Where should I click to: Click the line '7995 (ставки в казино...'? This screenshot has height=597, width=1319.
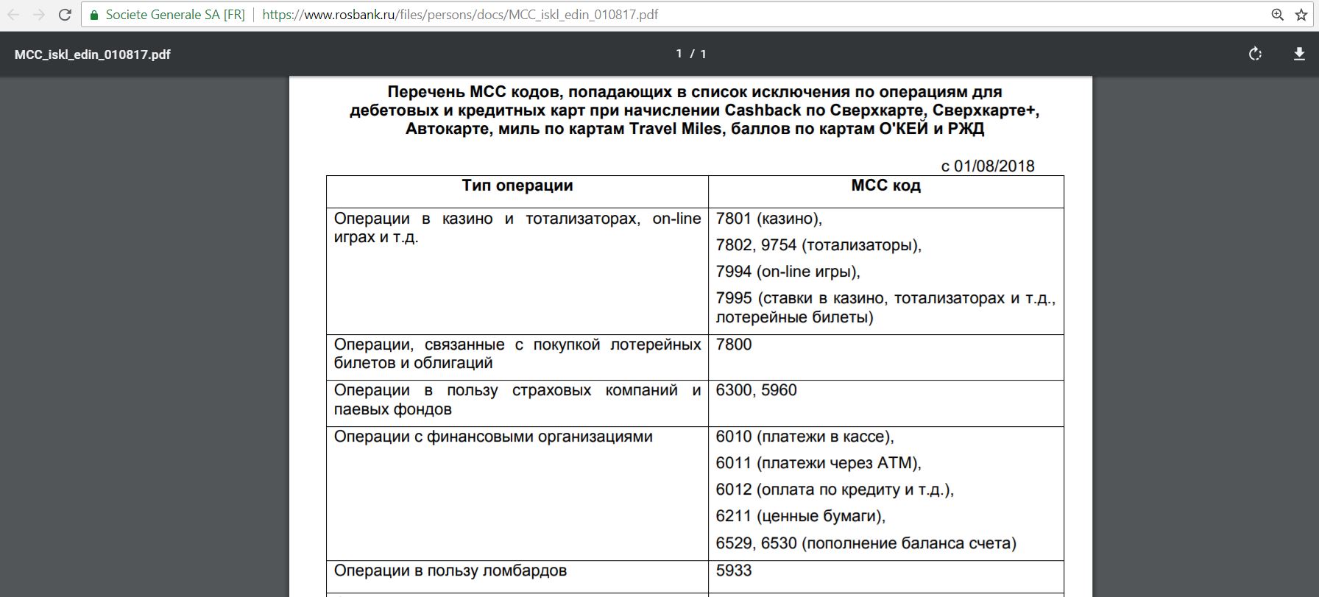[x=885, y=308]
